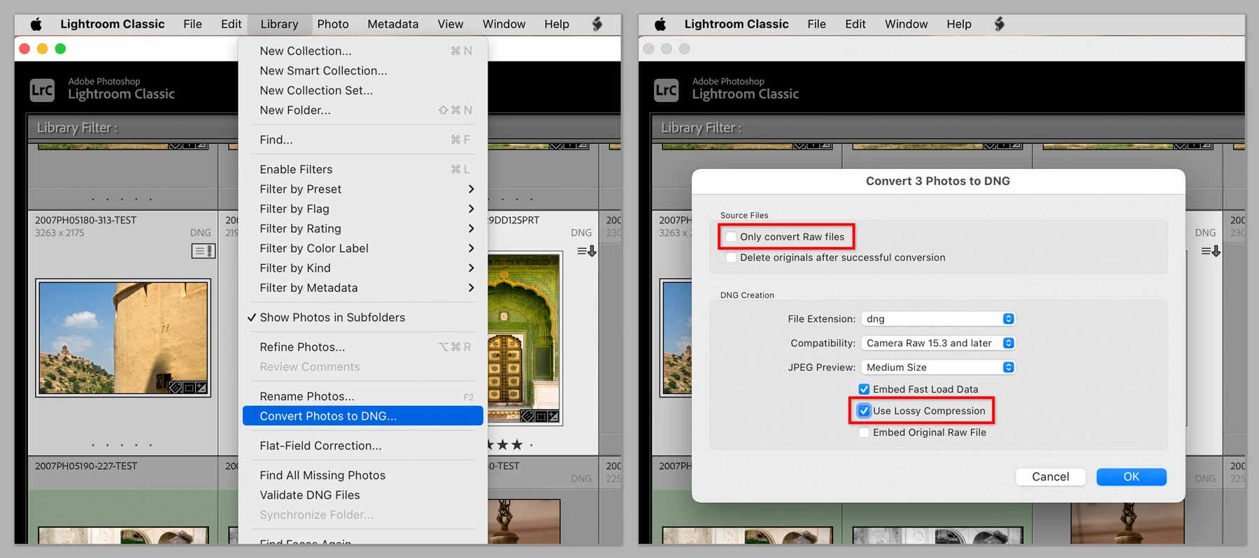
Task: Click the last star under the green door photo
Action: click(x=517, y=445)
